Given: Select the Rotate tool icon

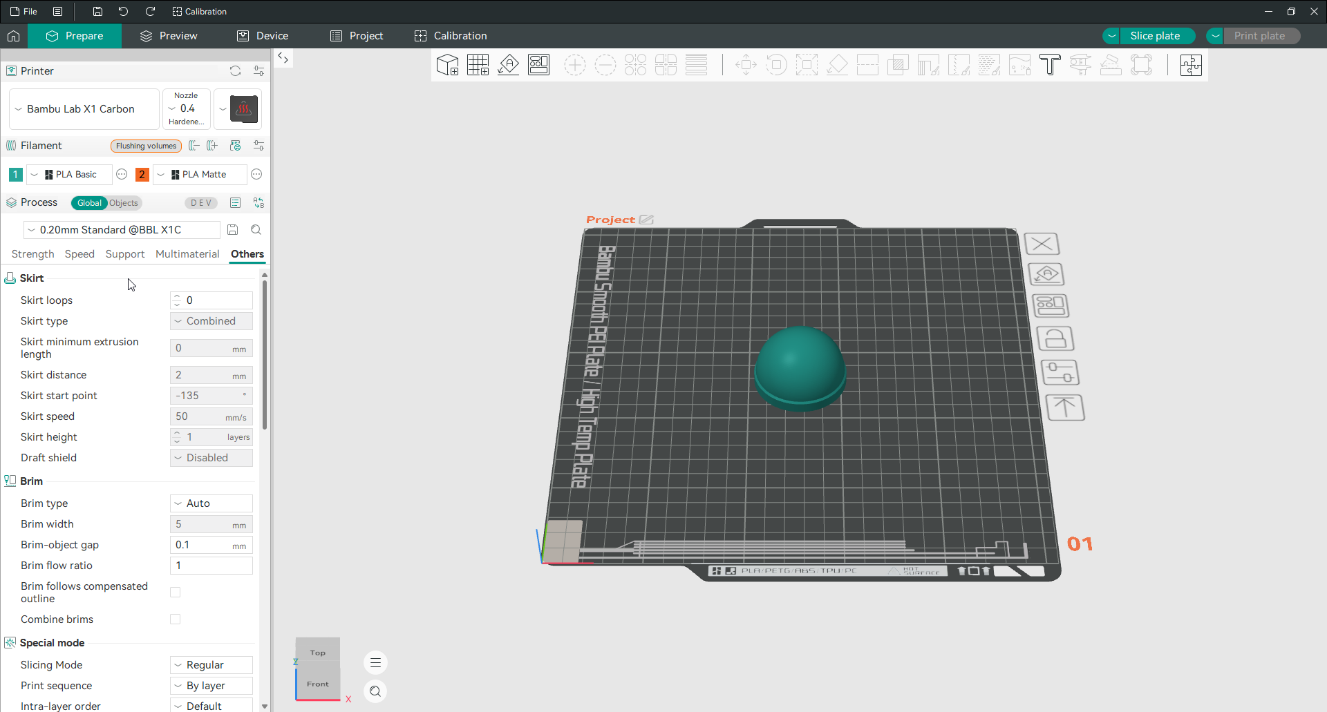Looking at the screenshot, I should (776, 65).
